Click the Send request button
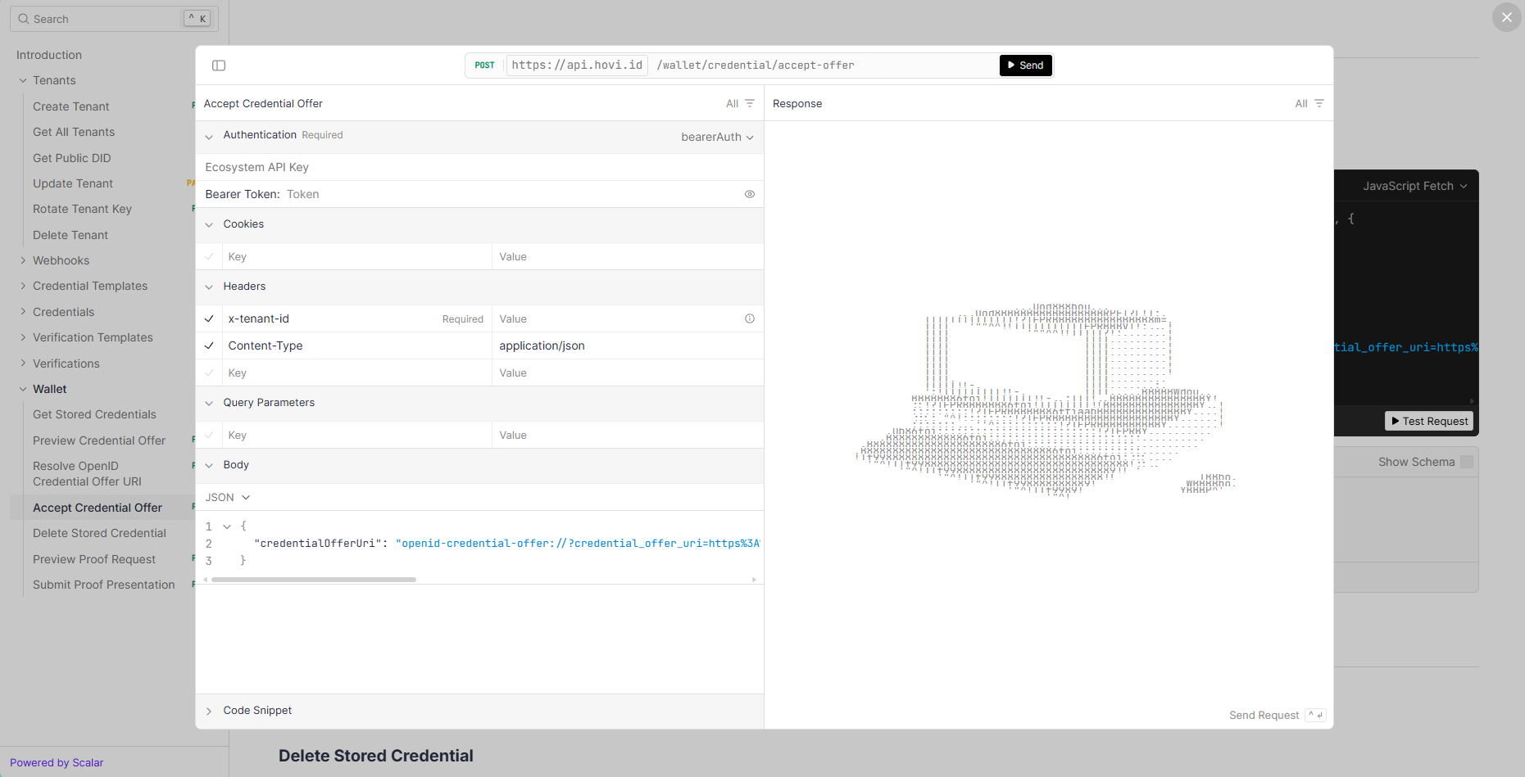 point(1025,66)
